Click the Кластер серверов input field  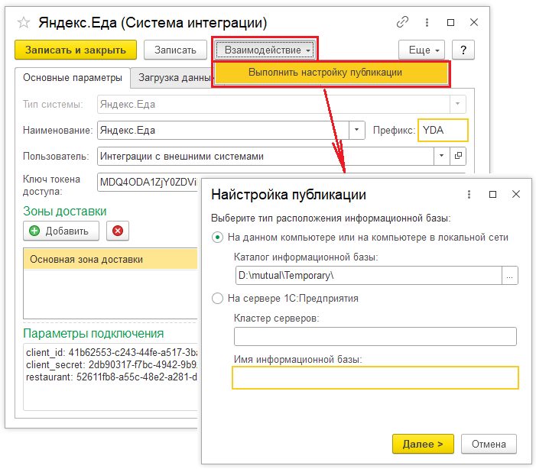(x=375, y=336)
